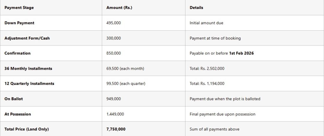Click the Payment Stage column header
The width and height of the screenshot is (324, 136).
click(19, 8)
